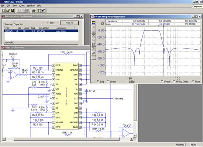Open the File menu
The image size is (203, 147).
click(3, 6)
